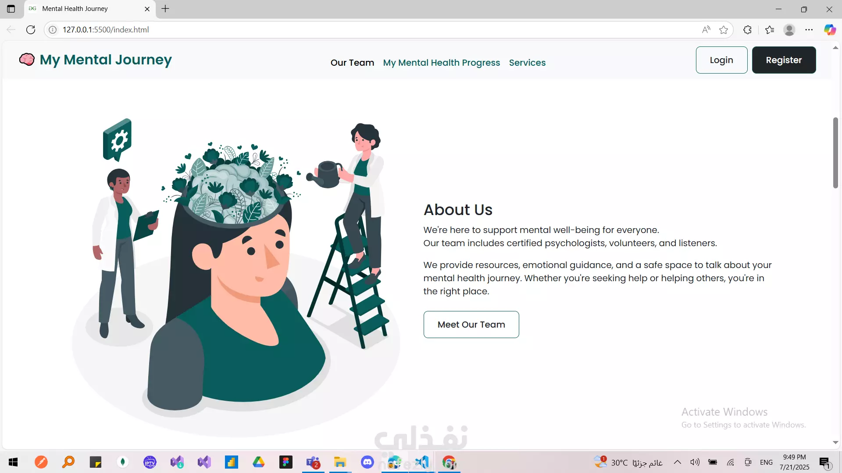Open the Wi-Fi network tray icon
This screenshot has height=473, width=842.
coord(730,462)
